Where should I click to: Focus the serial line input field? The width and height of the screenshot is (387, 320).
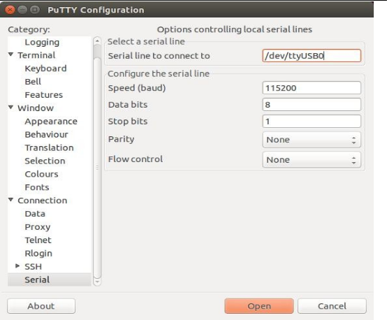click(312, 56)
